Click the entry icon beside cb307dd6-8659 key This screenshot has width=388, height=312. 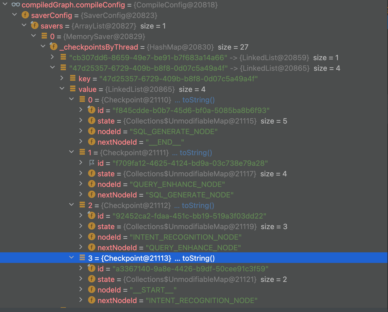pos(63,57)
